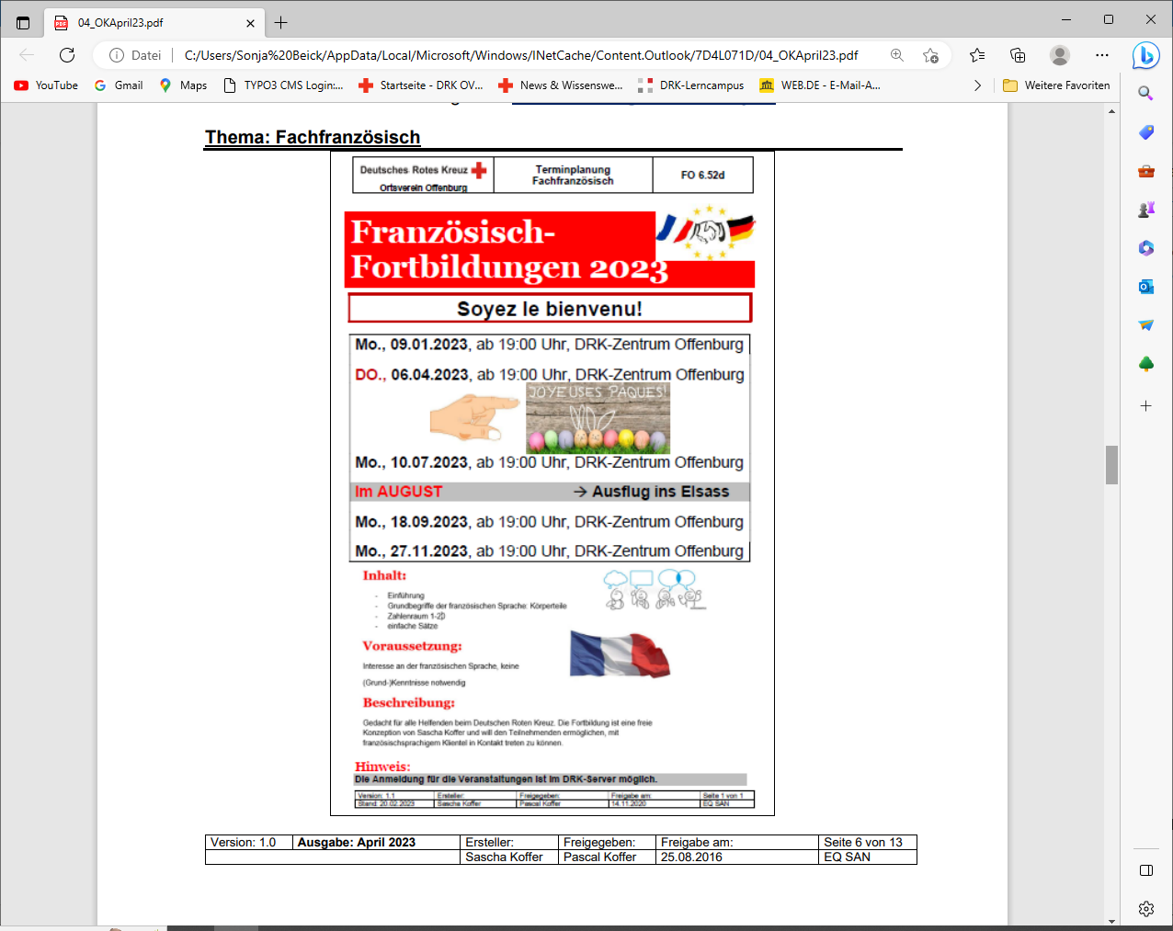The width and height of the screenshot is (1173, 931).
Task: Click the Mo., 27.11.2023 date line
Action: tap(550, 551)
